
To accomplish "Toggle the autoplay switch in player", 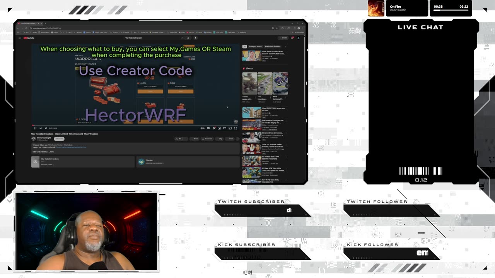I will tap(203, 128).
